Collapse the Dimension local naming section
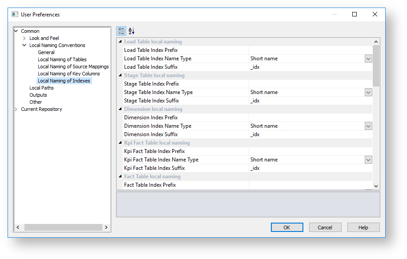Image resolution: width=407 pixels, height=259 pixels. [x=120, y=109]
